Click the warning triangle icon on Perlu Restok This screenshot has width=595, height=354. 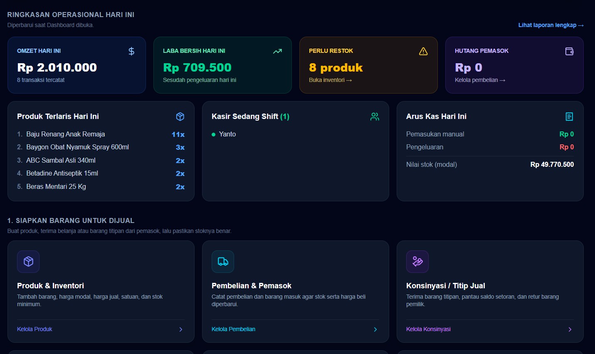423,51
